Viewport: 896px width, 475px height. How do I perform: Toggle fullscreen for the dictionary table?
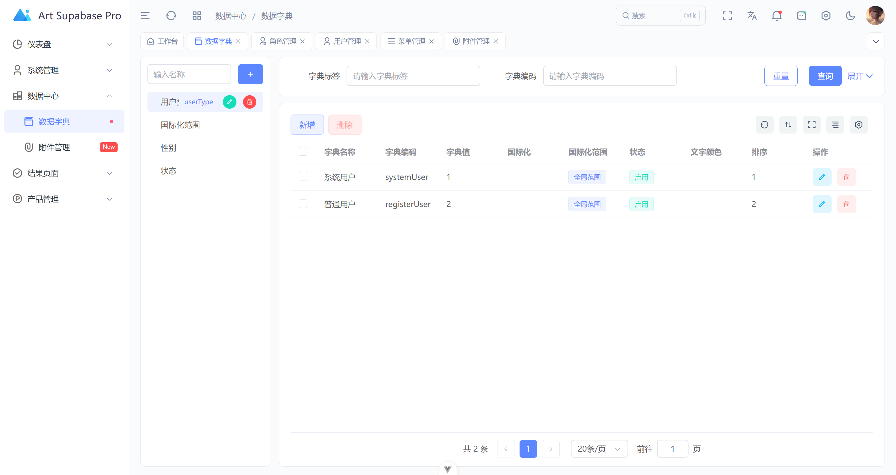811,124
